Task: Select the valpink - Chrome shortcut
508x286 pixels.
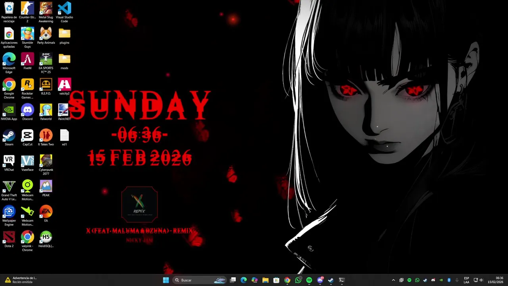Action: click(x=27, y=241)
